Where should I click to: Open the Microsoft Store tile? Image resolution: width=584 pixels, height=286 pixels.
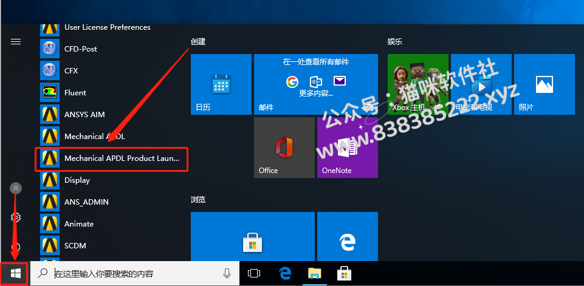(253, 236)
